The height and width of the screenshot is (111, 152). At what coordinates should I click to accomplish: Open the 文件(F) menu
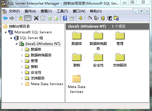14,11
